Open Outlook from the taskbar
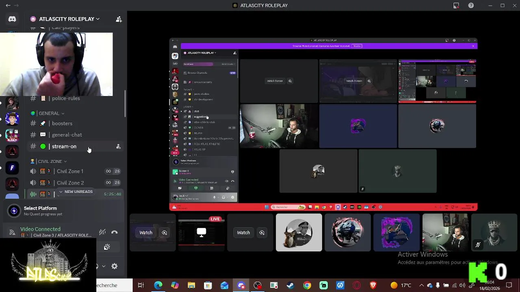This screenshot has width=520, height=292. 224,286
